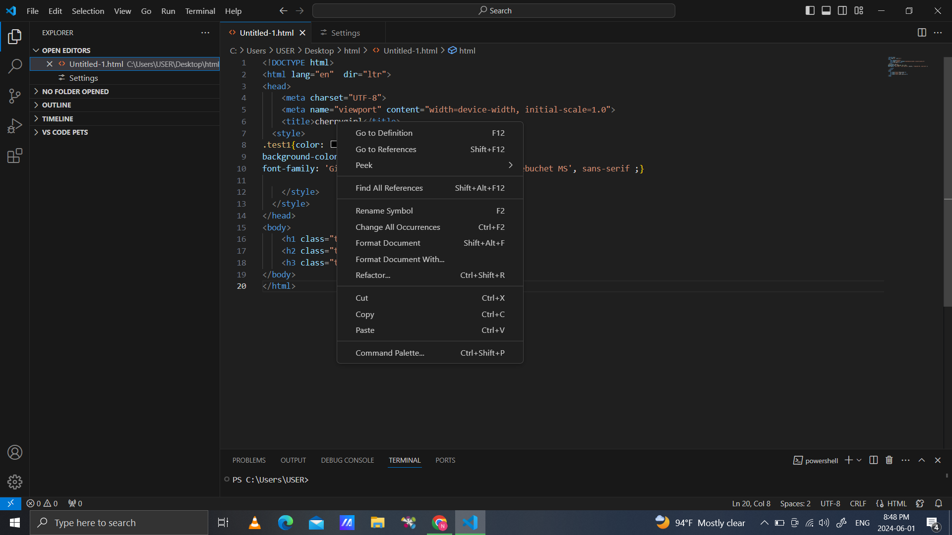This screenshot has width=952, height=535.
Task: Change the UTF-8 encoding selector
Action: [830, 503]
